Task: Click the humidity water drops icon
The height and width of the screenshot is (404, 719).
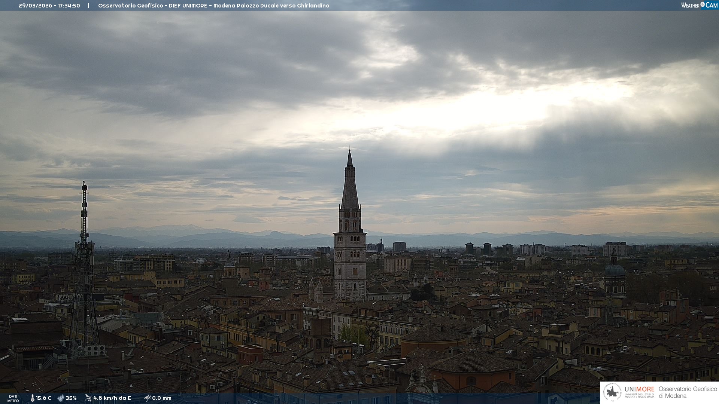Action: tap(61, 398)
